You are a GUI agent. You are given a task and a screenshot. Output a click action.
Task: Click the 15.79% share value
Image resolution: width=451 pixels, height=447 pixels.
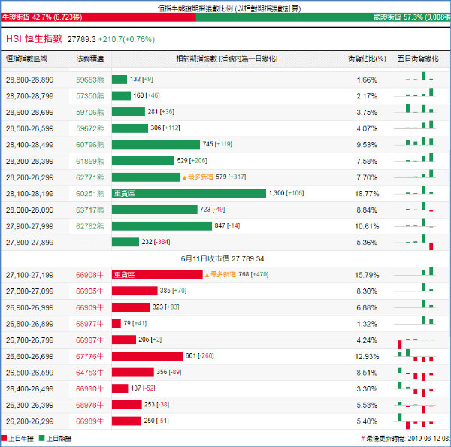point(367,275)
